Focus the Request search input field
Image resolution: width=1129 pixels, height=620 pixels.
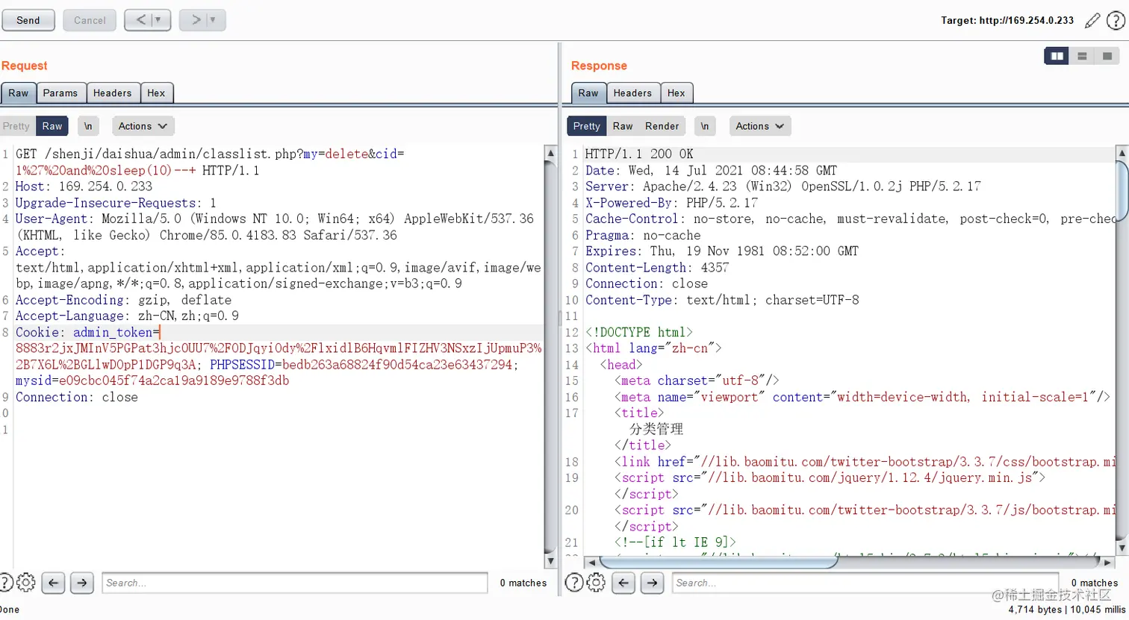click(x=295, y=583)
